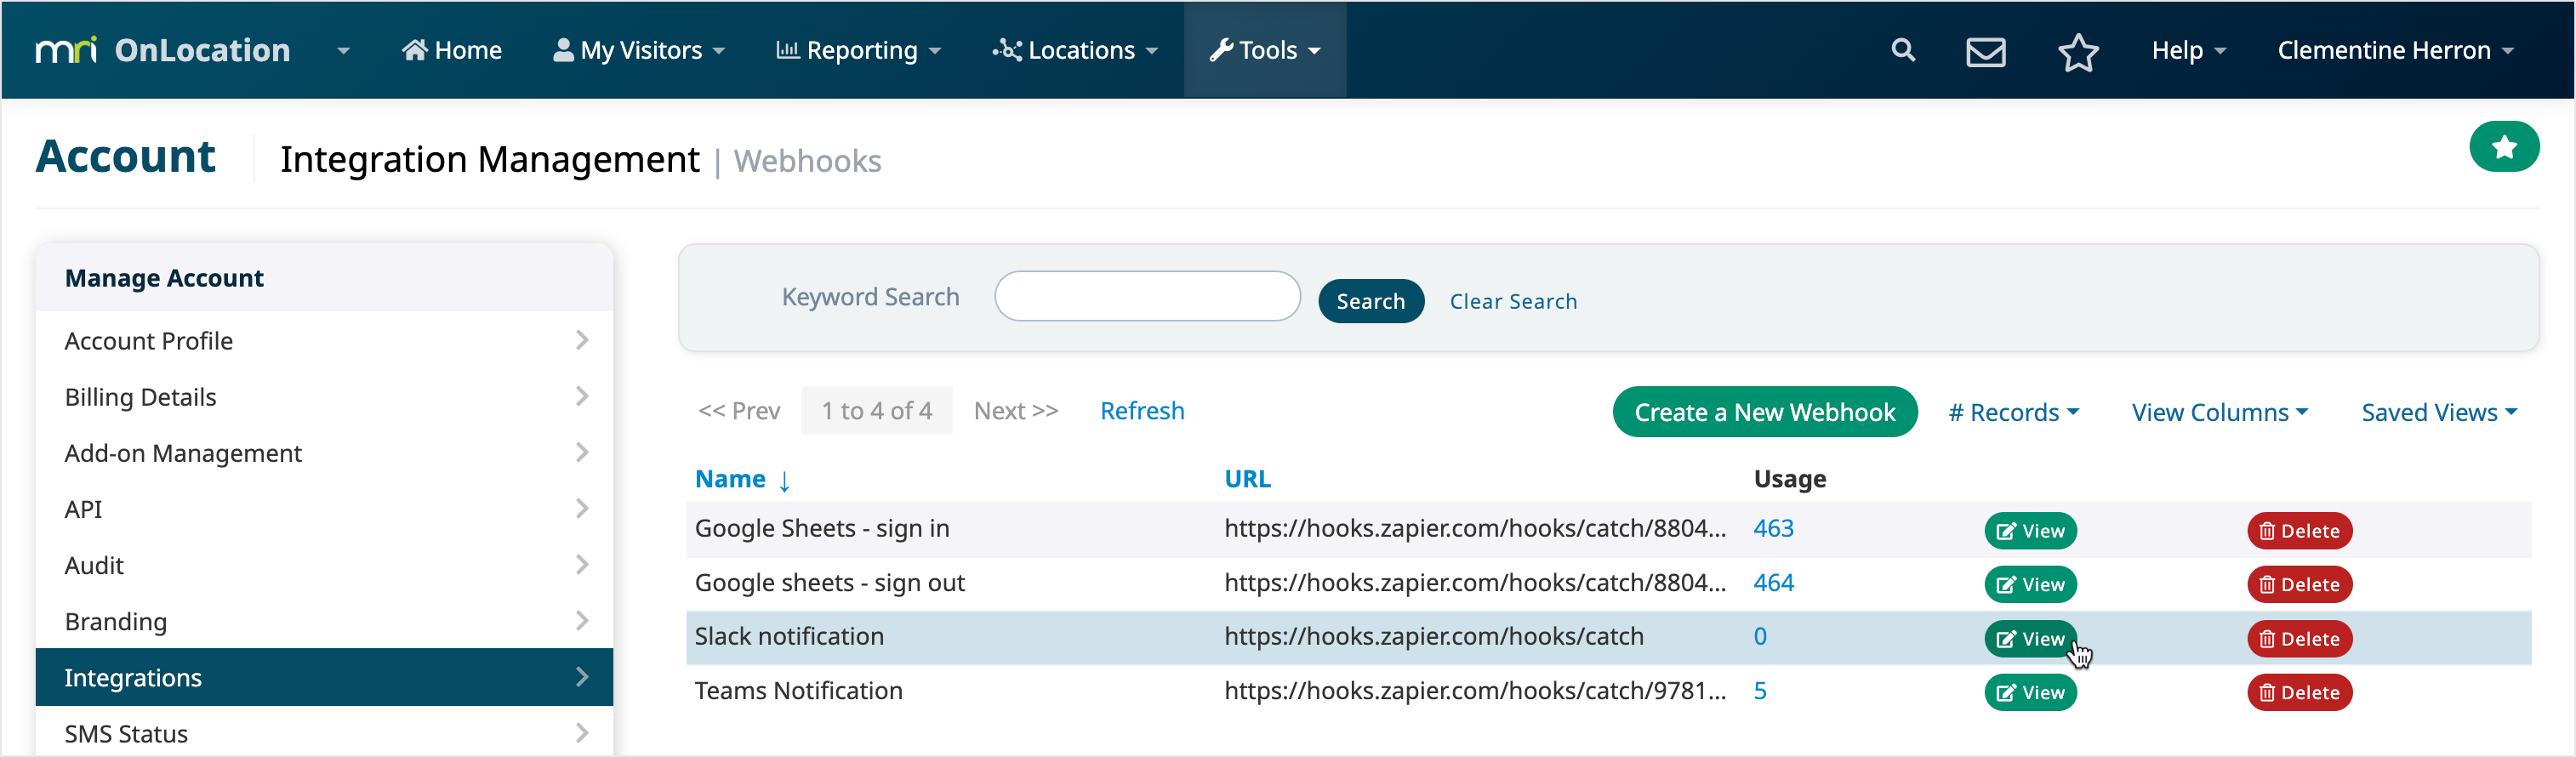Open usage count 5 for Teams Notification

pyautogui.click(x=1760, y=690)
